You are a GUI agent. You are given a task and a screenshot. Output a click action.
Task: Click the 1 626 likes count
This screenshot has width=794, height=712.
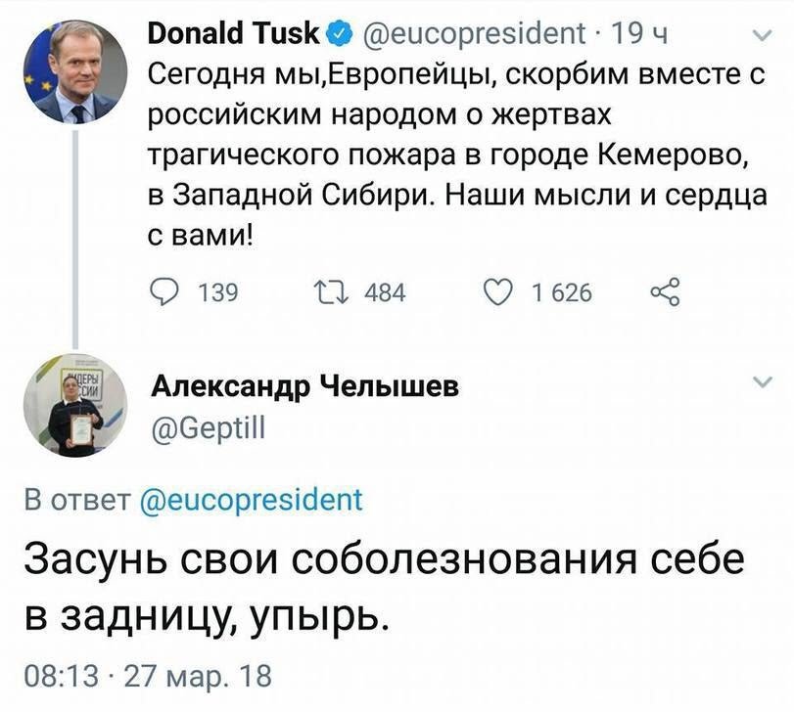pos(561,291)
